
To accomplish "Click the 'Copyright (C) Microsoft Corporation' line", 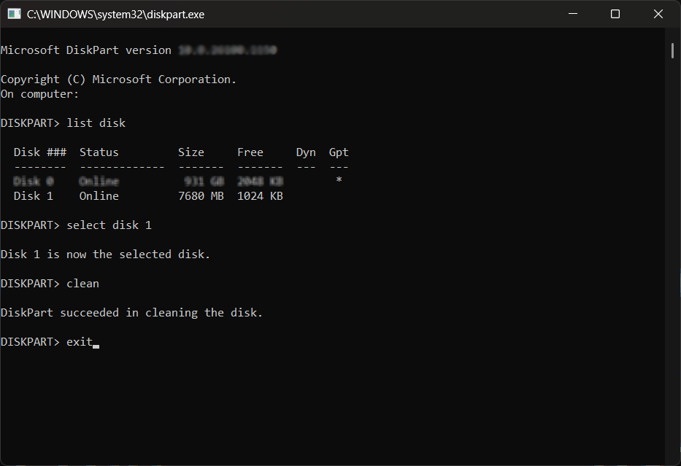I will [x=118, y=79].
